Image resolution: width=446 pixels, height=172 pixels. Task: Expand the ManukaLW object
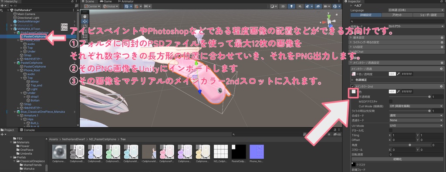(x=12, y=25)
